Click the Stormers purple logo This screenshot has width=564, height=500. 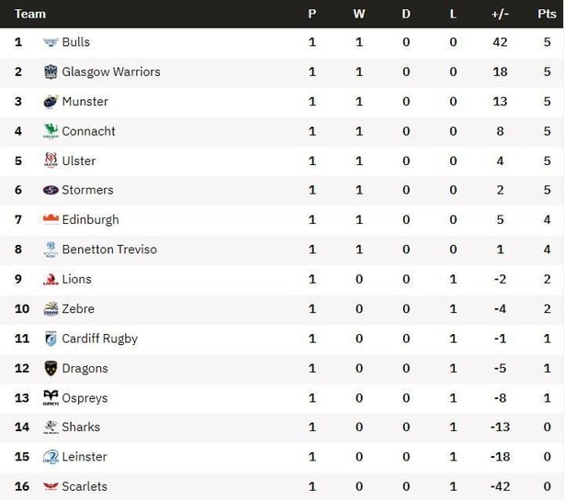pos(51,190)
